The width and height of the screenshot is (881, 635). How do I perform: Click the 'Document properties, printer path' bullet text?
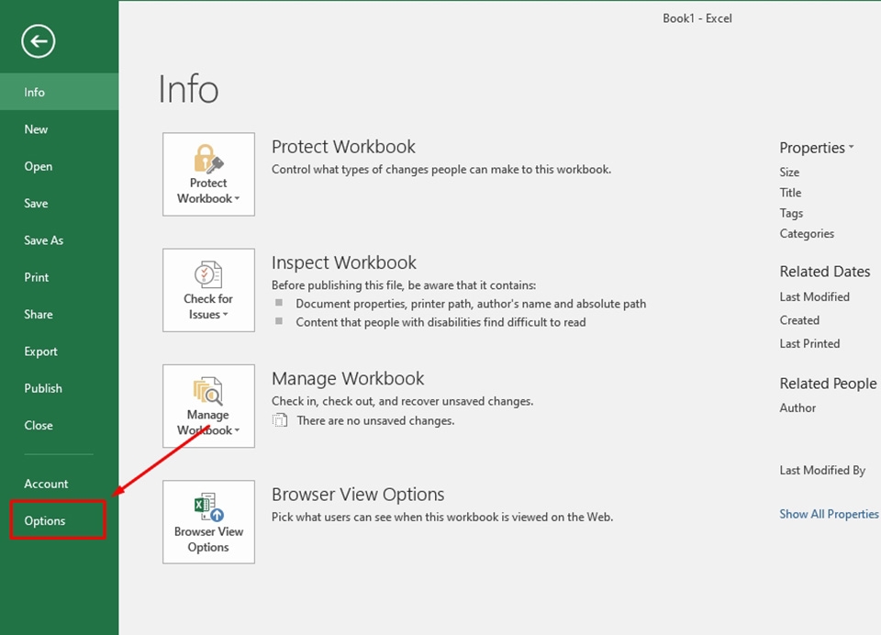point(471,304)
